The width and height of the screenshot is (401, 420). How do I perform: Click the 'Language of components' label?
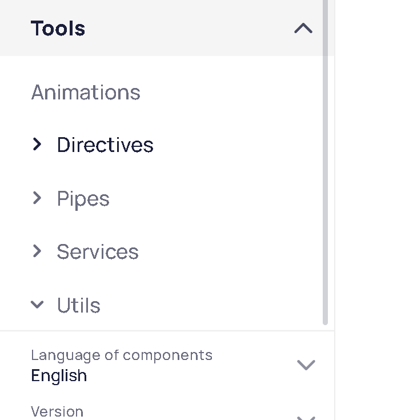point(122,355)
